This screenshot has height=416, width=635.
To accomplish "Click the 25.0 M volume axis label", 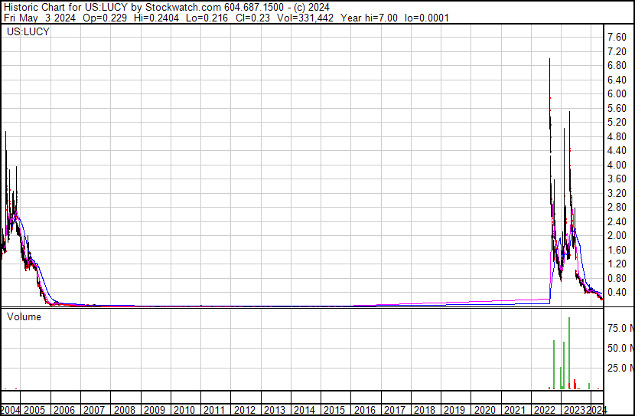I will [x=620, y=368].
